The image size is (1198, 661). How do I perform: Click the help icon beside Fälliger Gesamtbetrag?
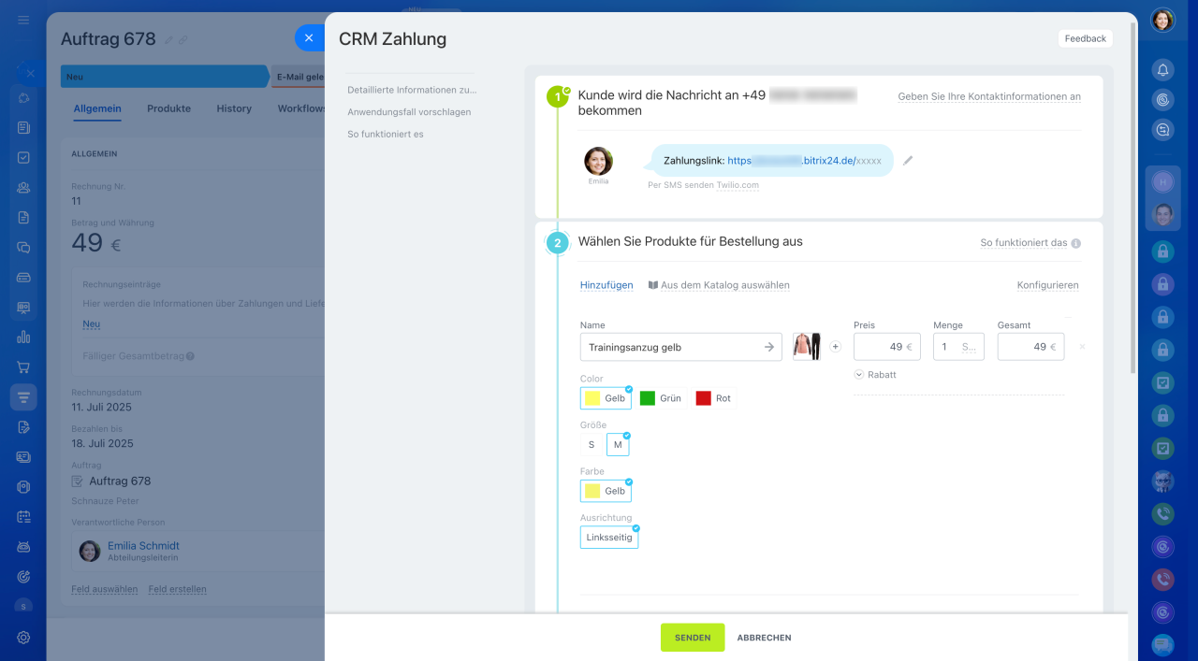pos(190,356)
